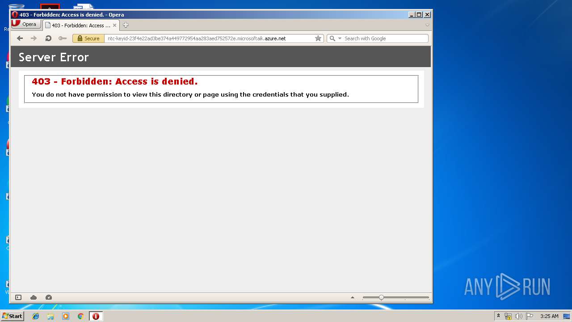
Task: Click the permission denied message text
Action: click(190, 94)
